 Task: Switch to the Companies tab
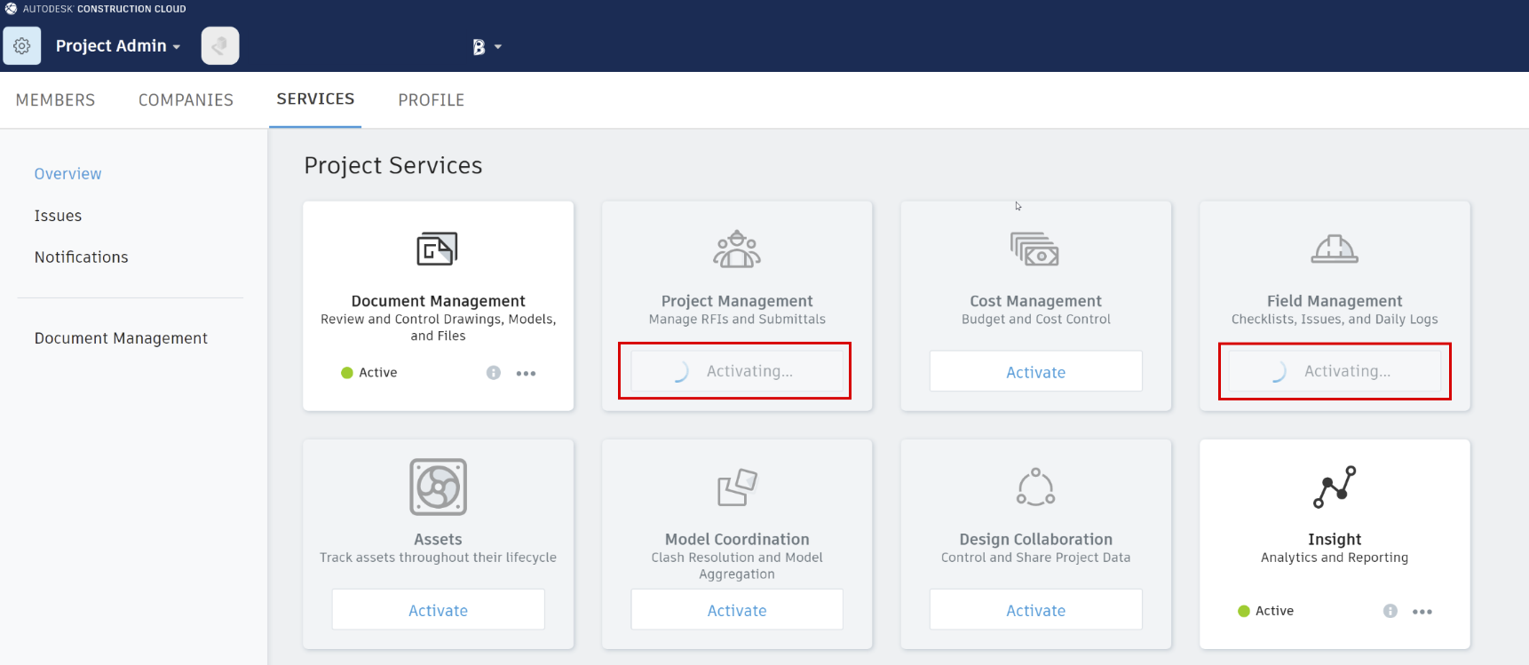(x=186, y=100)
